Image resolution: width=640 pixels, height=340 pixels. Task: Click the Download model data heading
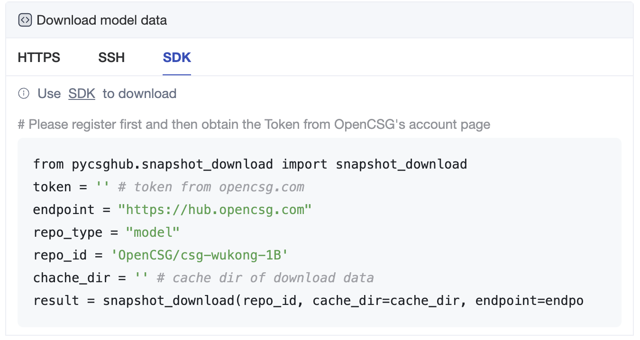tap(101, 20)
